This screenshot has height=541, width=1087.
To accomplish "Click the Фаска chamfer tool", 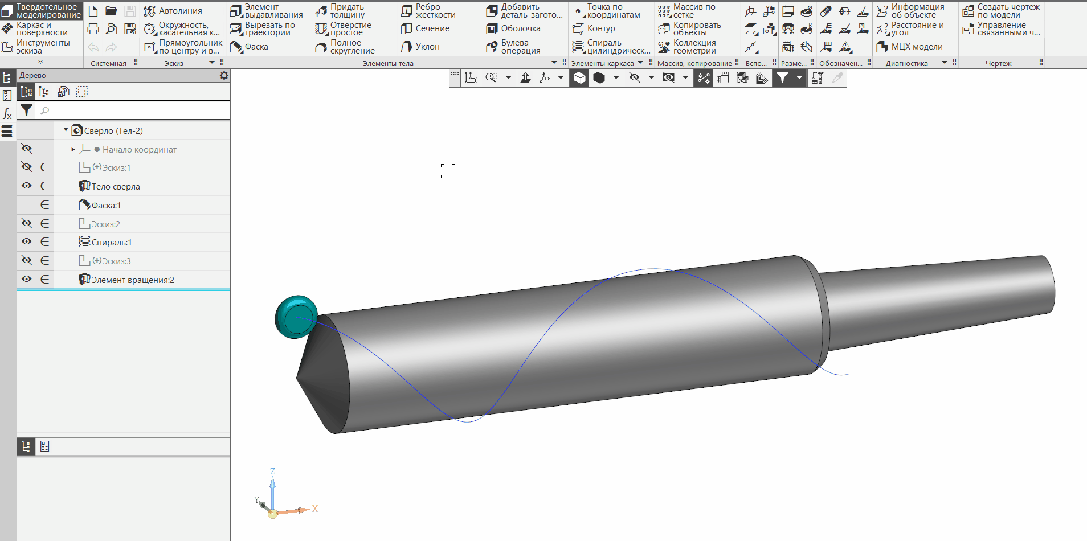I will (250, 47).
